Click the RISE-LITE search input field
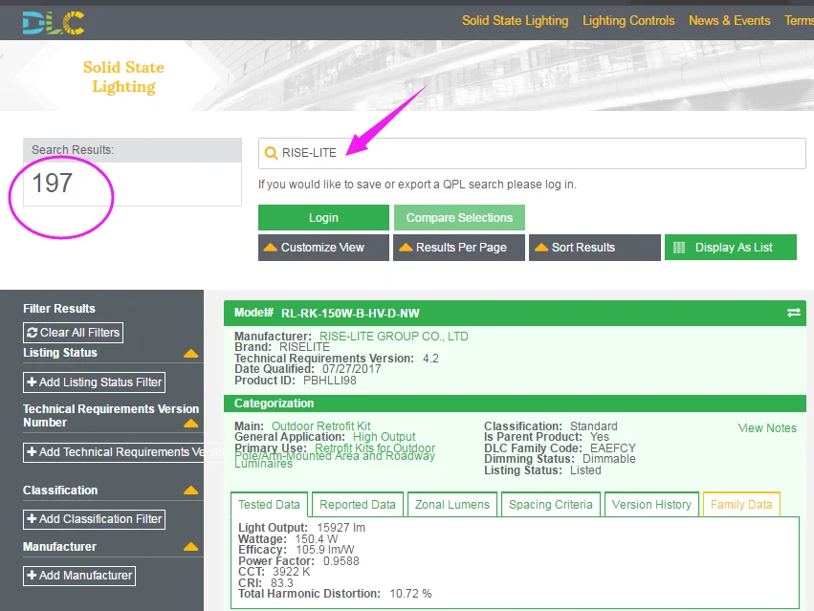The height and width of the screenshot is (611, 814). tap(532, 154)
